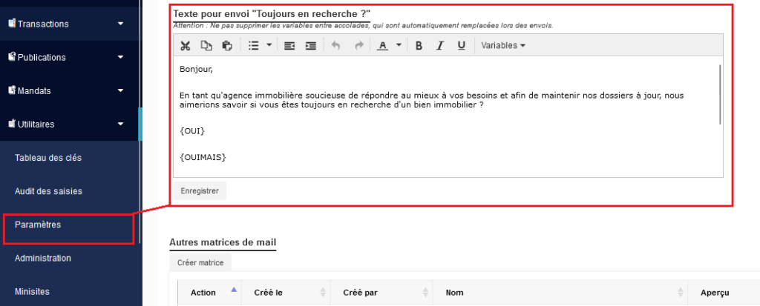The width and height of the screenshot is (760, 306).
Task: Open Audit des saisies menu item
Action: point(48,191)
